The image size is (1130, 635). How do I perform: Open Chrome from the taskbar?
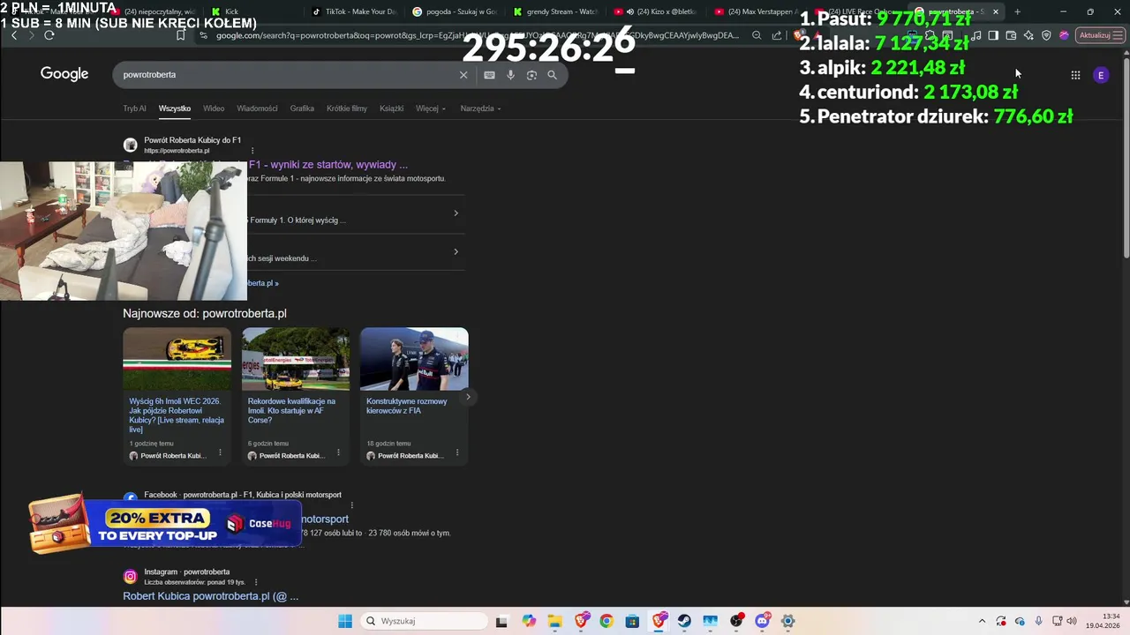click(x=606, y=621)
